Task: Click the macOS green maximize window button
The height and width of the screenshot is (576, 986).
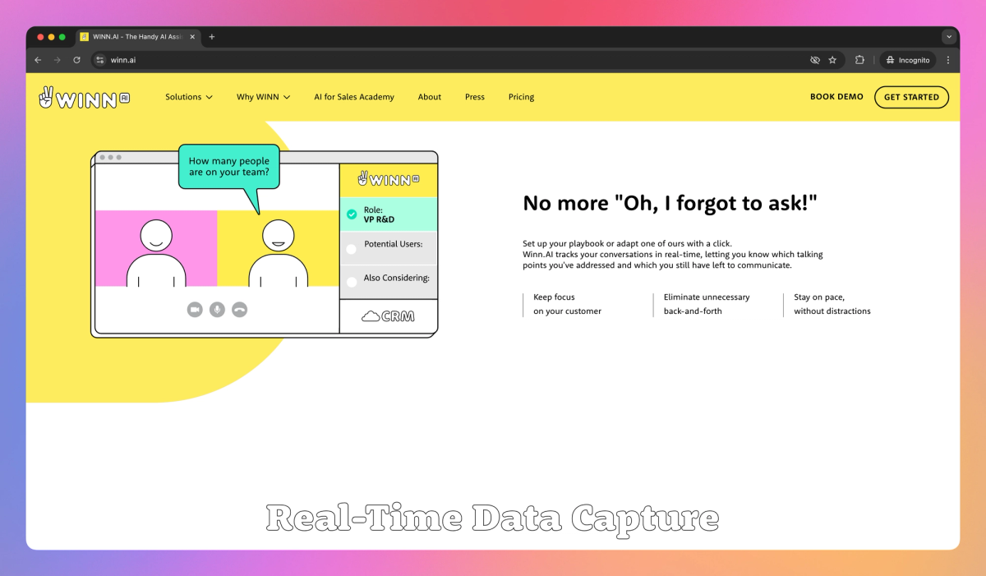Action: (62, 37)
